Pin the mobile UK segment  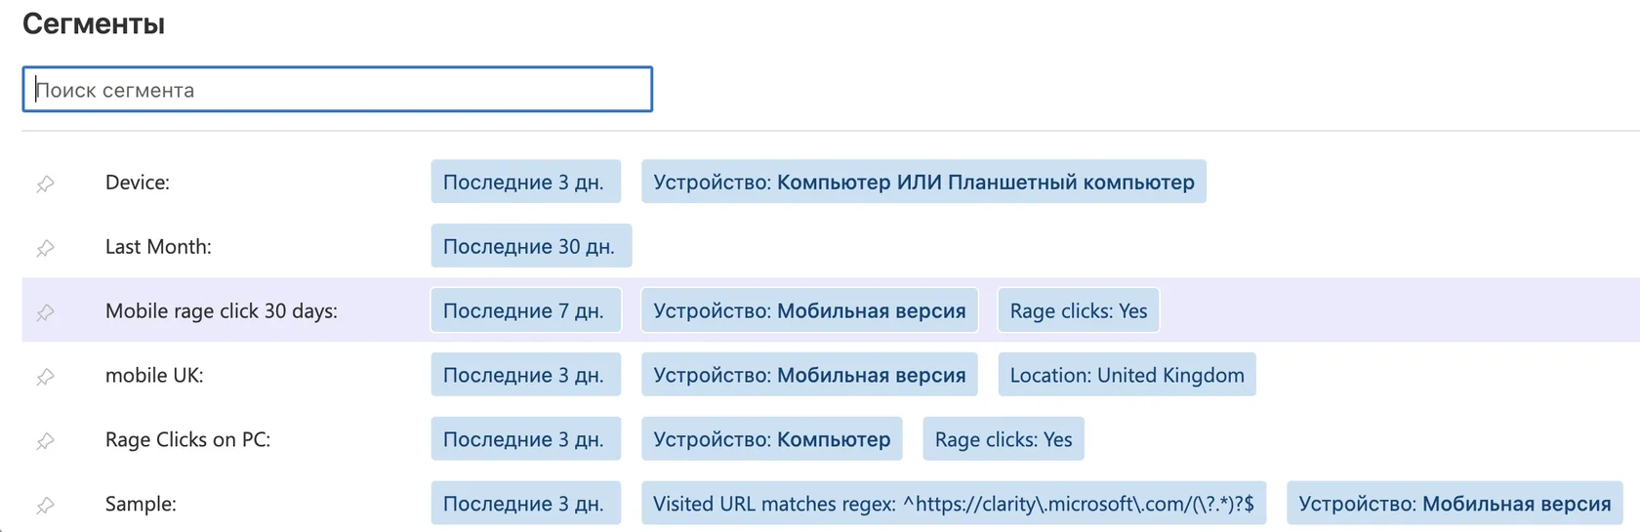pyautogui.click(x=46, y=376)
